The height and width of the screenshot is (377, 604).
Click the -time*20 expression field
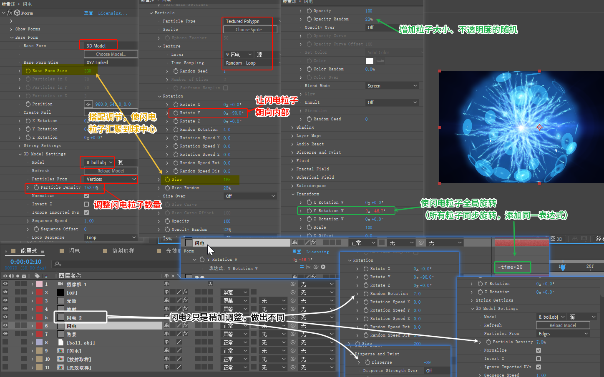click(513, 267)
